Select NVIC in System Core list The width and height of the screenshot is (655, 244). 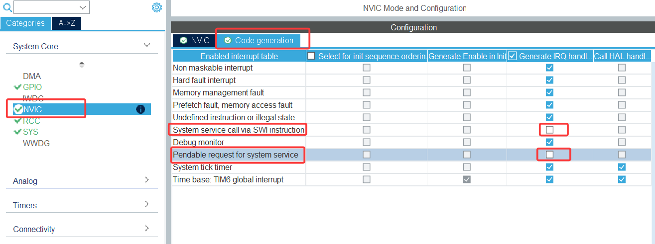pos(32,109)
